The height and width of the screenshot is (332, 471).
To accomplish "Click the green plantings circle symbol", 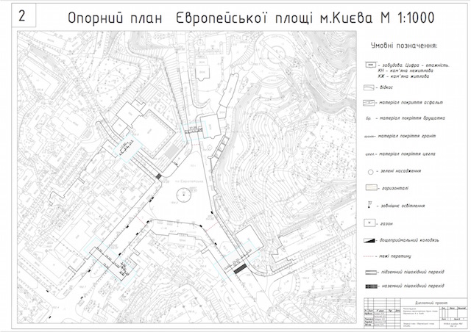I will coord(372,171).
